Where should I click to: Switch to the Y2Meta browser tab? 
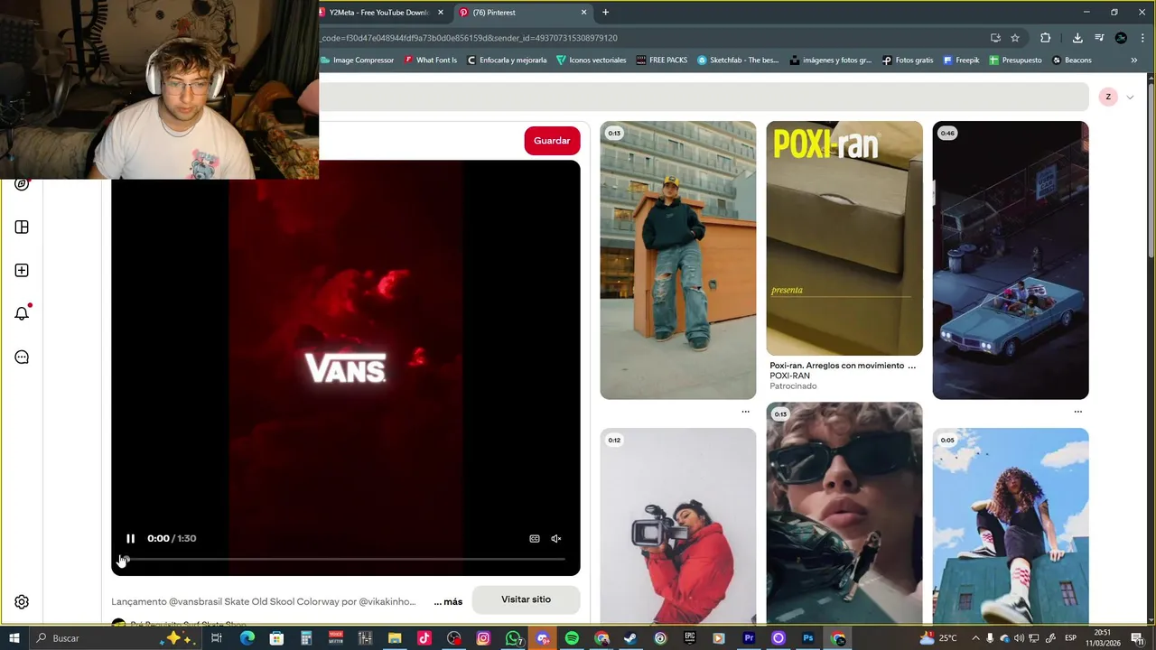(378, 13)
